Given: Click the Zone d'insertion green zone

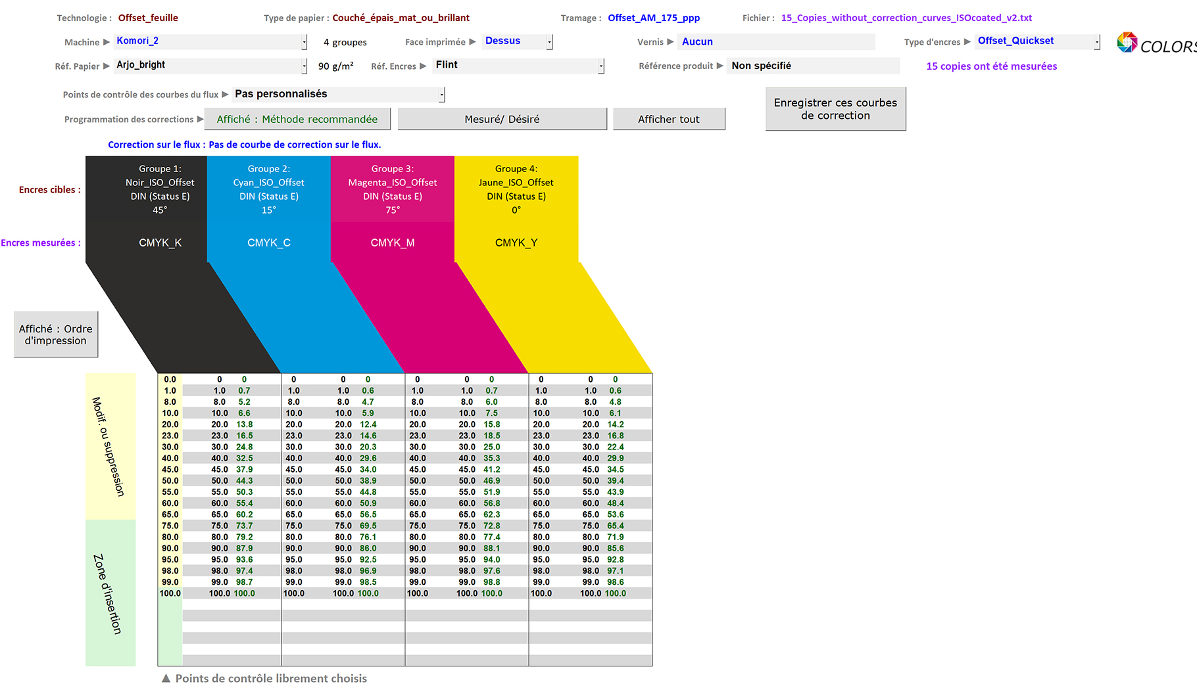Looking at the screenshot, I should tap(110, 593).
